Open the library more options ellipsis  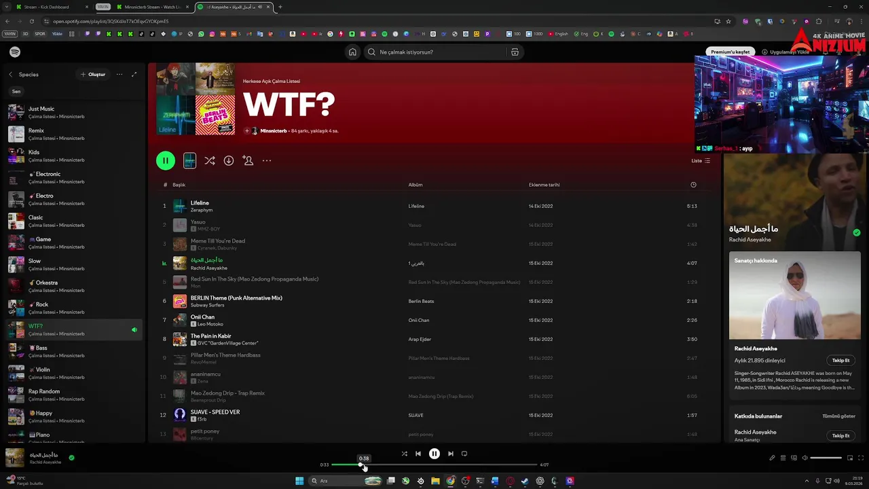pyautogui.click(x=119, y=74)
